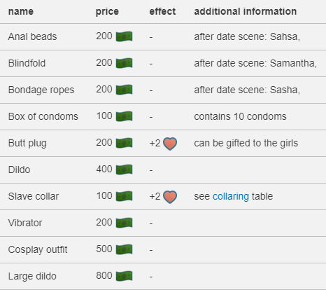Click the money icon in Vibrator row
Screen dimensions: 326x290
(x=124, y=223)
